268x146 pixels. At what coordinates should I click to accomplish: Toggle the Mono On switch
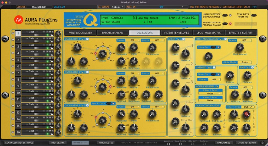(x=214, y=74)
